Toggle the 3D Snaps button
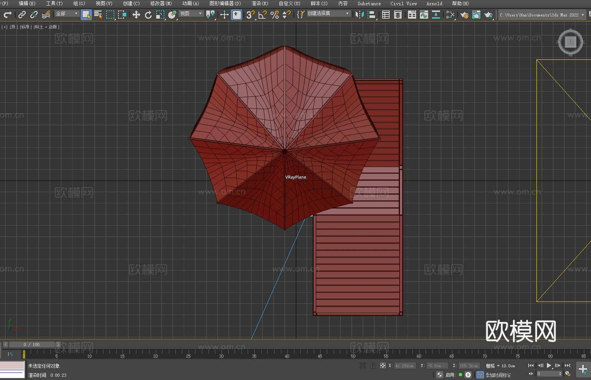 pos(251,15)
